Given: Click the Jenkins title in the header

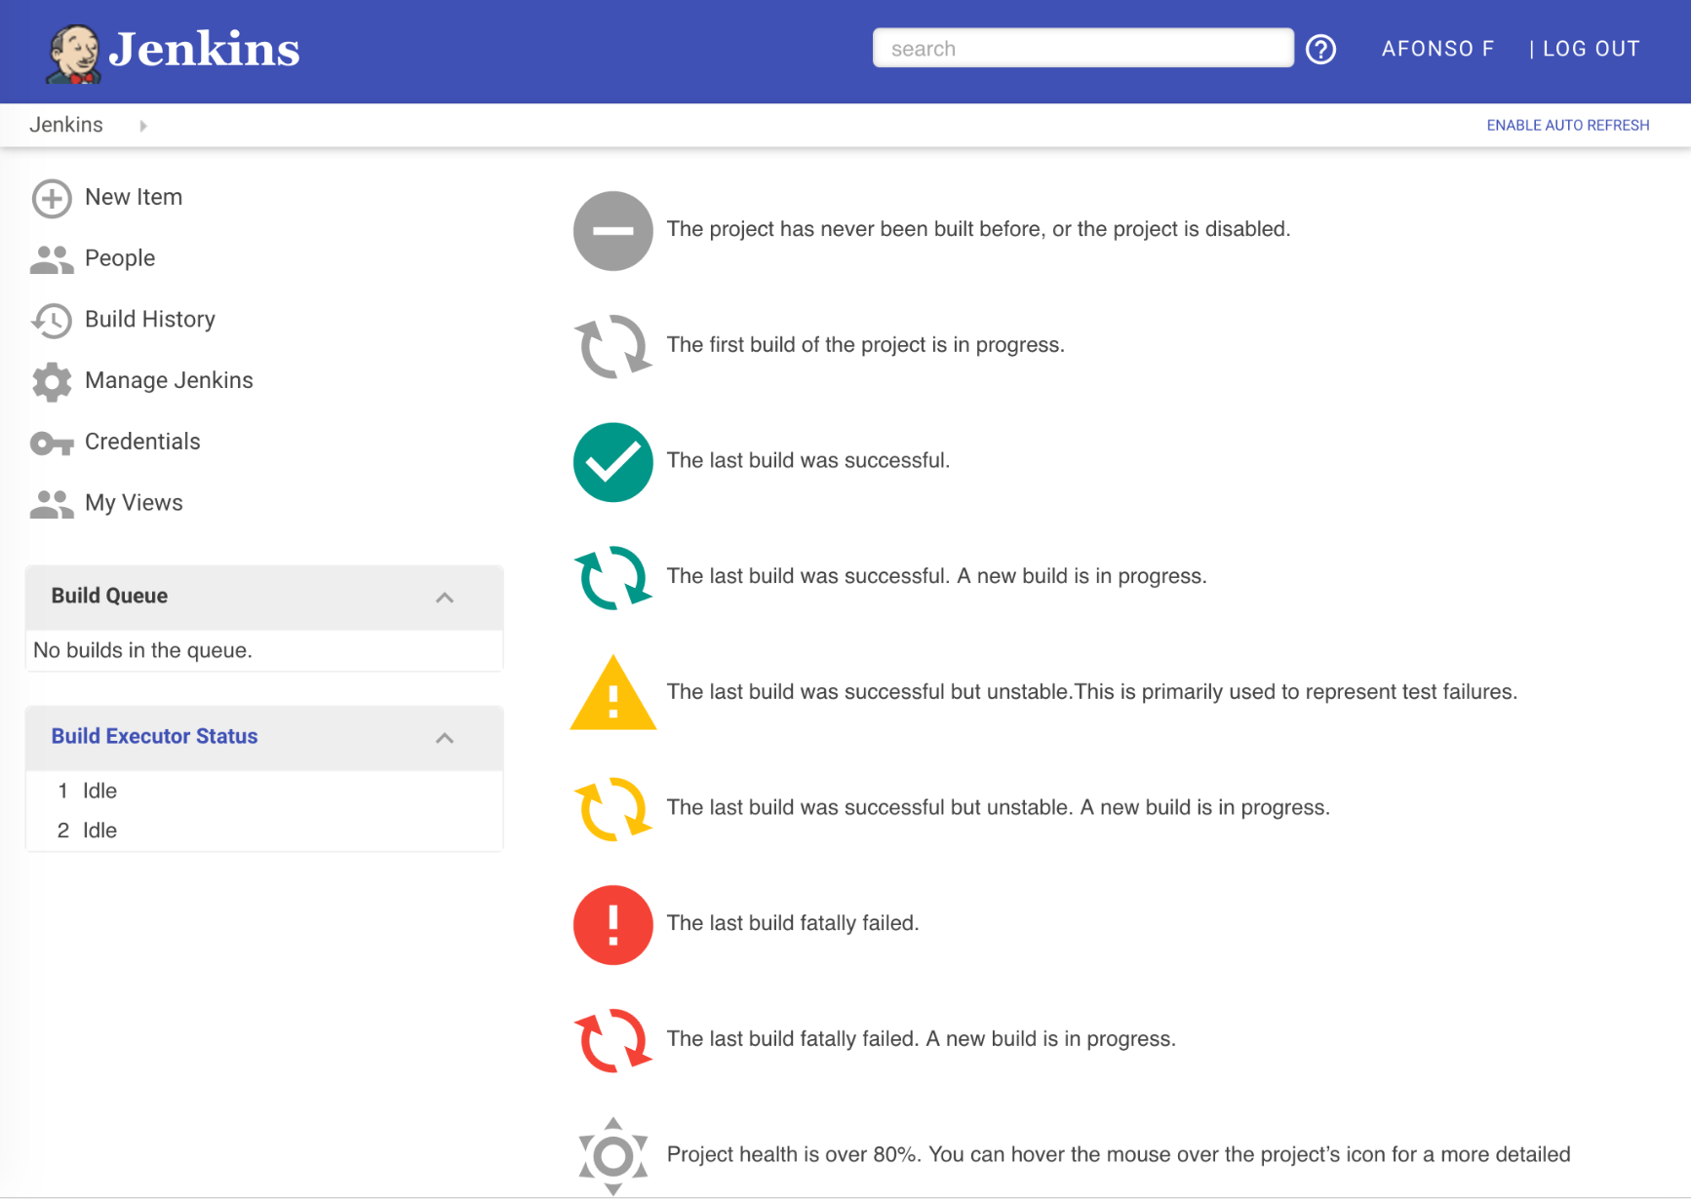Looking at the screenshot, I should (204, 49).
